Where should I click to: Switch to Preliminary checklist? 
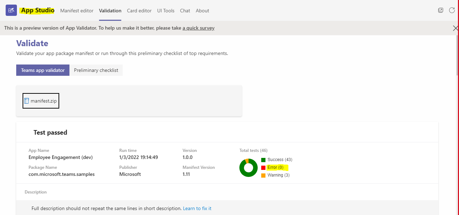[96, 70]
